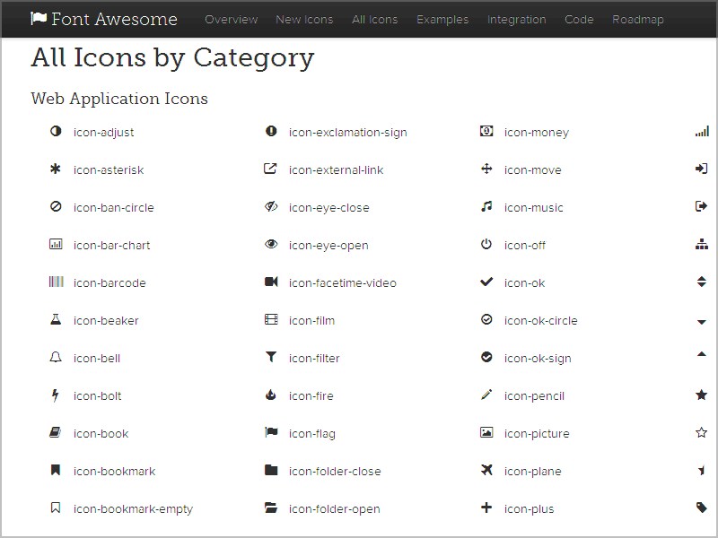Select the power off icon
718x538 pixels.
(x=486, y=244)
